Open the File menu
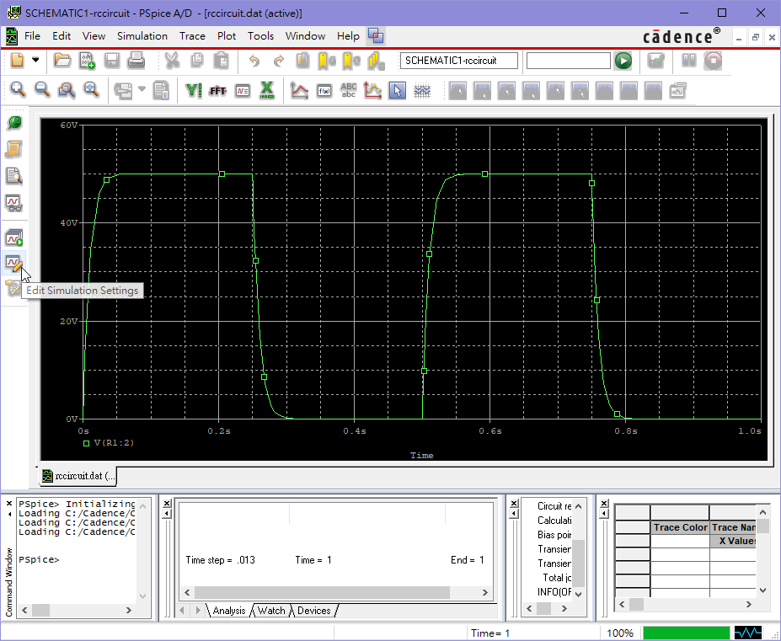The height and width of the screenshot is (641, 781). (x=32, y=36)
